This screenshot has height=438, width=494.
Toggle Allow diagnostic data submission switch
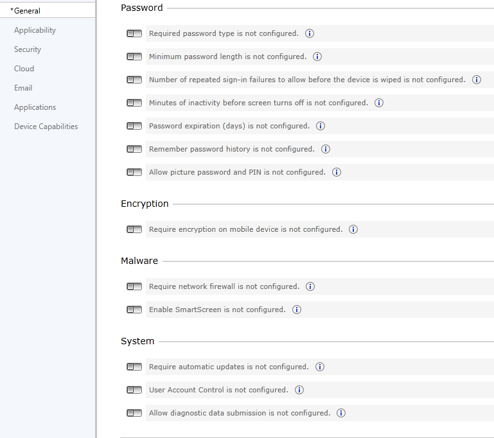click(134, 413)
